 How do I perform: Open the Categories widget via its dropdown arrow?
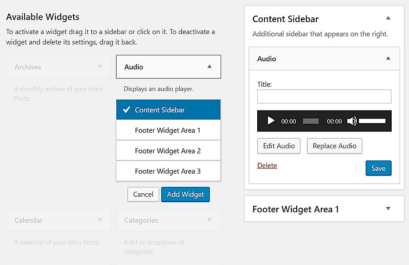209,220
